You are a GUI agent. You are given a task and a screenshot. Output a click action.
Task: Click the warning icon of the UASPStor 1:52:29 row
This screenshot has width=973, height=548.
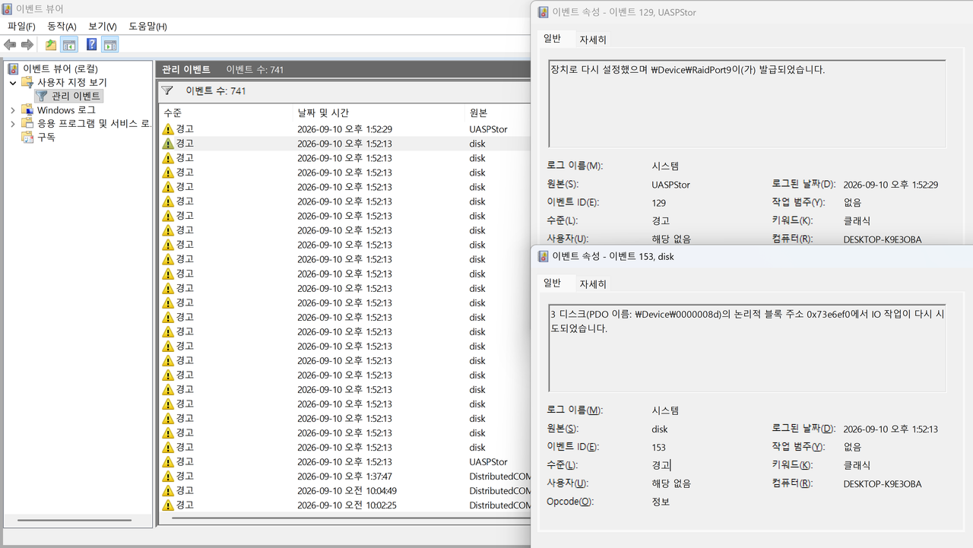click(x=168, y=129)
